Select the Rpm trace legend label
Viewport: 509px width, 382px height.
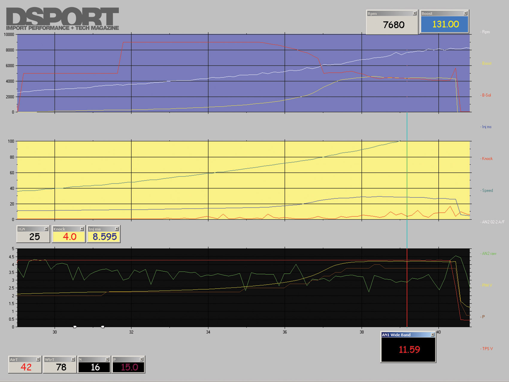[486, 32]
